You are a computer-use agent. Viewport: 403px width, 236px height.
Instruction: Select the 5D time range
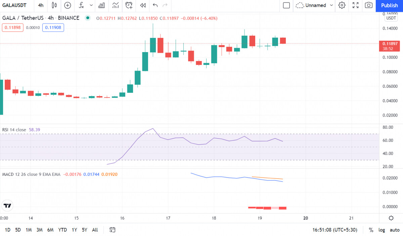[18, 230]
